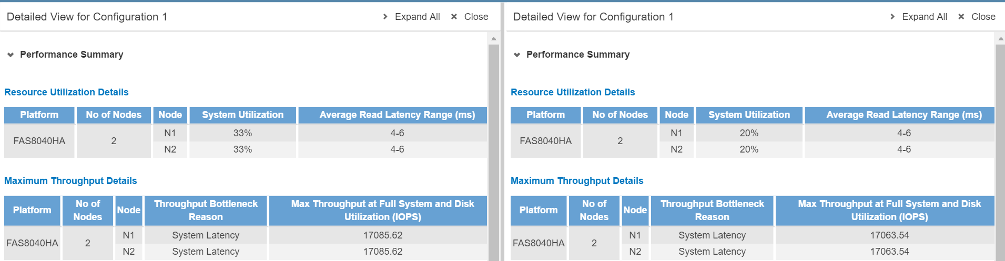Image resolution: width=1005 pixels, height=261 pixels.
Task: Click the right panel's scrollbar up arrow
Action: tap(1000, 38)
